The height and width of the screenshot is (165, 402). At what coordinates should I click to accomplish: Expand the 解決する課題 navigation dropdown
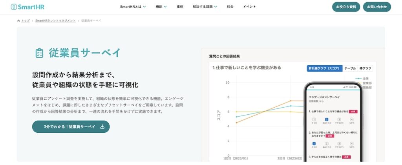click(205, 7)
